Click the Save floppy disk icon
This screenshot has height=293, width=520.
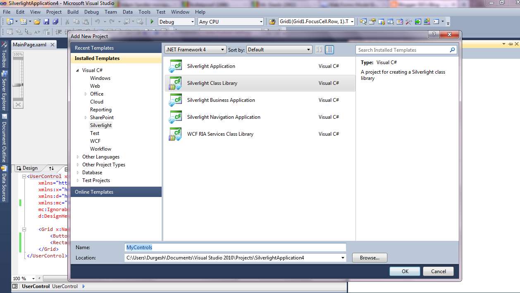coord(46,22)
